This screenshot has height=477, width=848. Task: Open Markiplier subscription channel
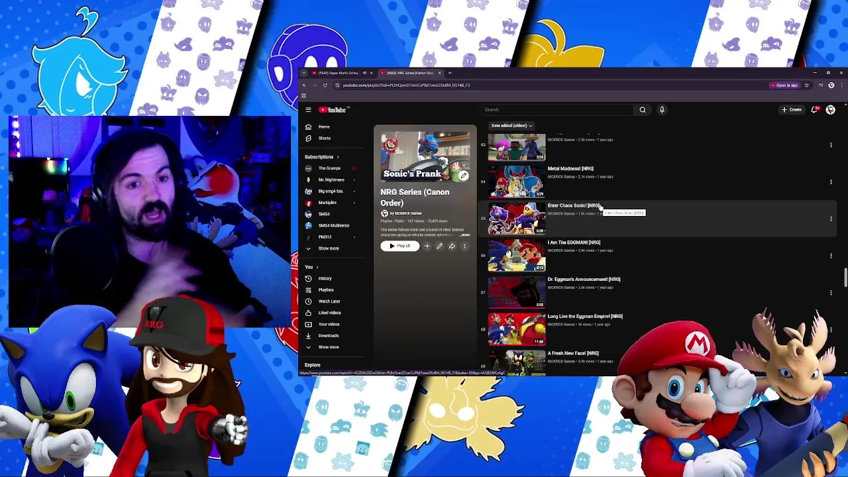[x=327, y=203]
